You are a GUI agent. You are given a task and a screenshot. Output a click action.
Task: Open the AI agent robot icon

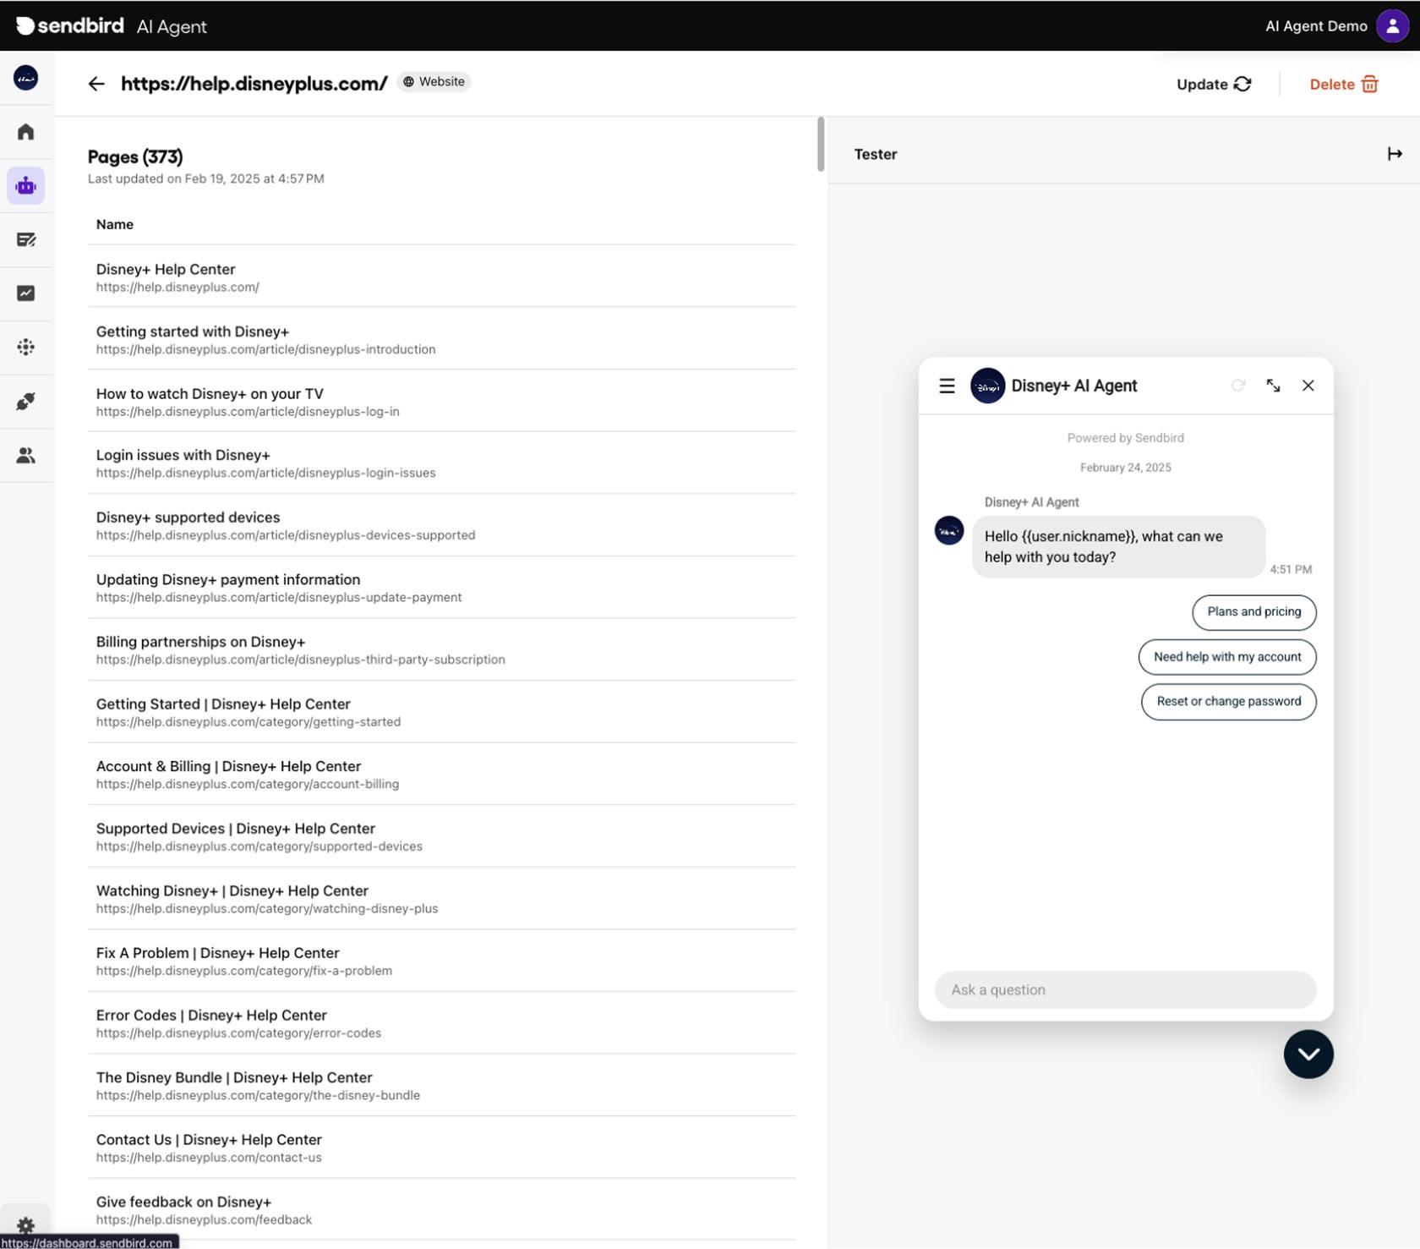(26, 186)
